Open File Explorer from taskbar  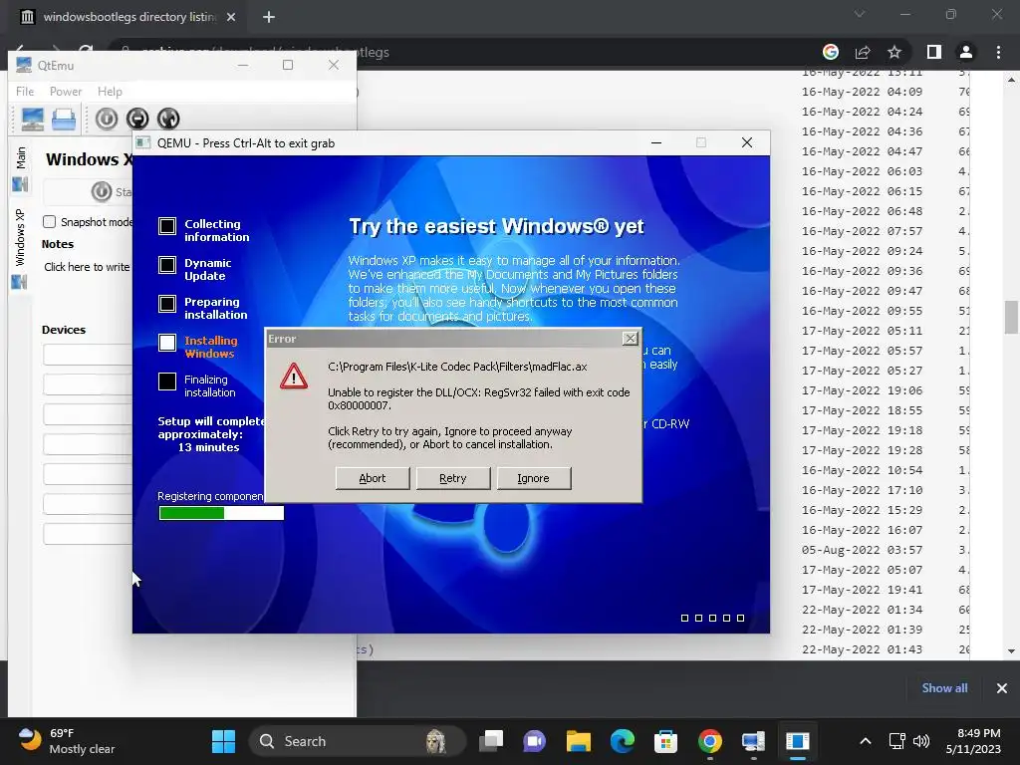[578, 741]
